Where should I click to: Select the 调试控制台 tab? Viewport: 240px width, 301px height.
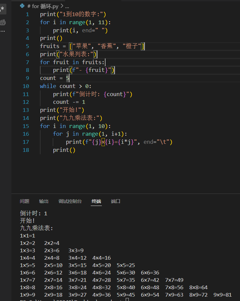[x=70, y=201]
